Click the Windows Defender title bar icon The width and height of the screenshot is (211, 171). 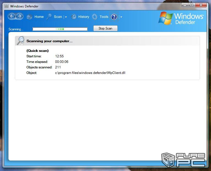(x=6, y=6)
